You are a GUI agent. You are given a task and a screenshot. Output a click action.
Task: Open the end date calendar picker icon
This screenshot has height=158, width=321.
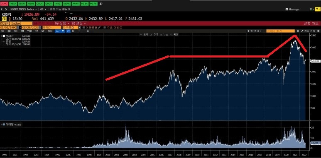[x=40, y=28]
